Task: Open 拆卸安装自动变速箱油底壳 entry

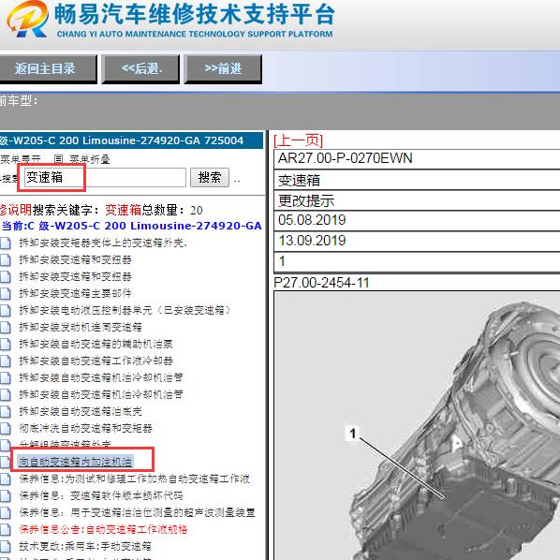Action: [81, 411]
